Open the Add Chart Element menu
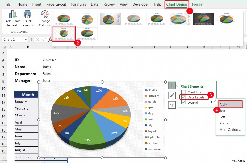 13,19
